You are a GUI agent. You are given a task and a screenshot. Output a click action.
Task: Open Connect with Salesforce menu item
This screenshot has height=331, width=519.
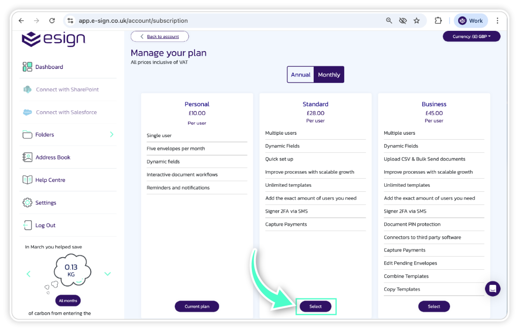[x=66, y=112]
